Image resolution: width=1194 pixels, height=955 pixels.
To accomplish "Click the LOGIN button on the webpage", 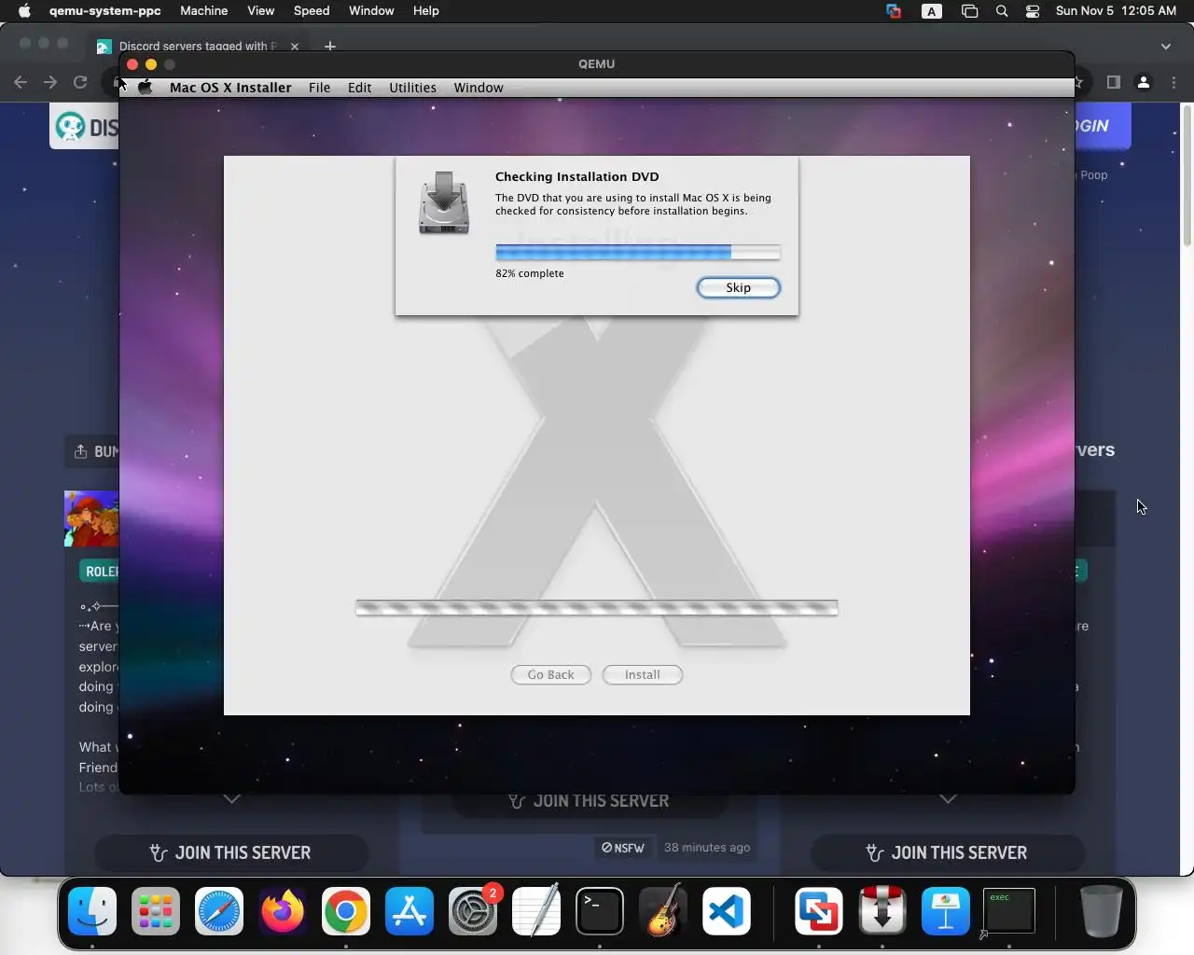I will [1103, 126].
